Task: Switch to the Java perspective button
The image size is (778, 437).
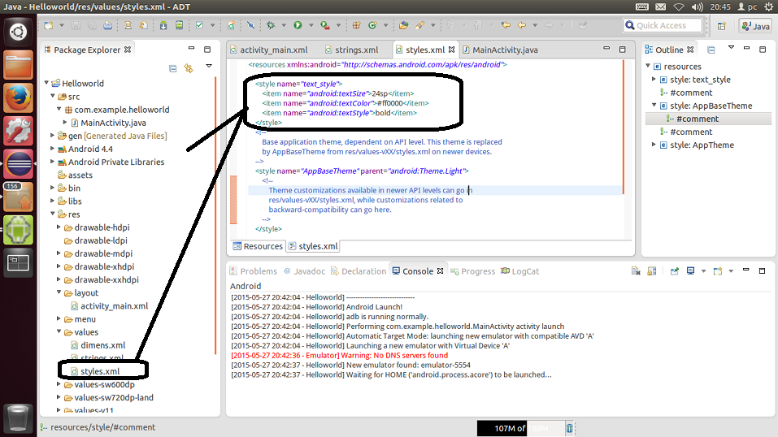Action: pos(756,26)
